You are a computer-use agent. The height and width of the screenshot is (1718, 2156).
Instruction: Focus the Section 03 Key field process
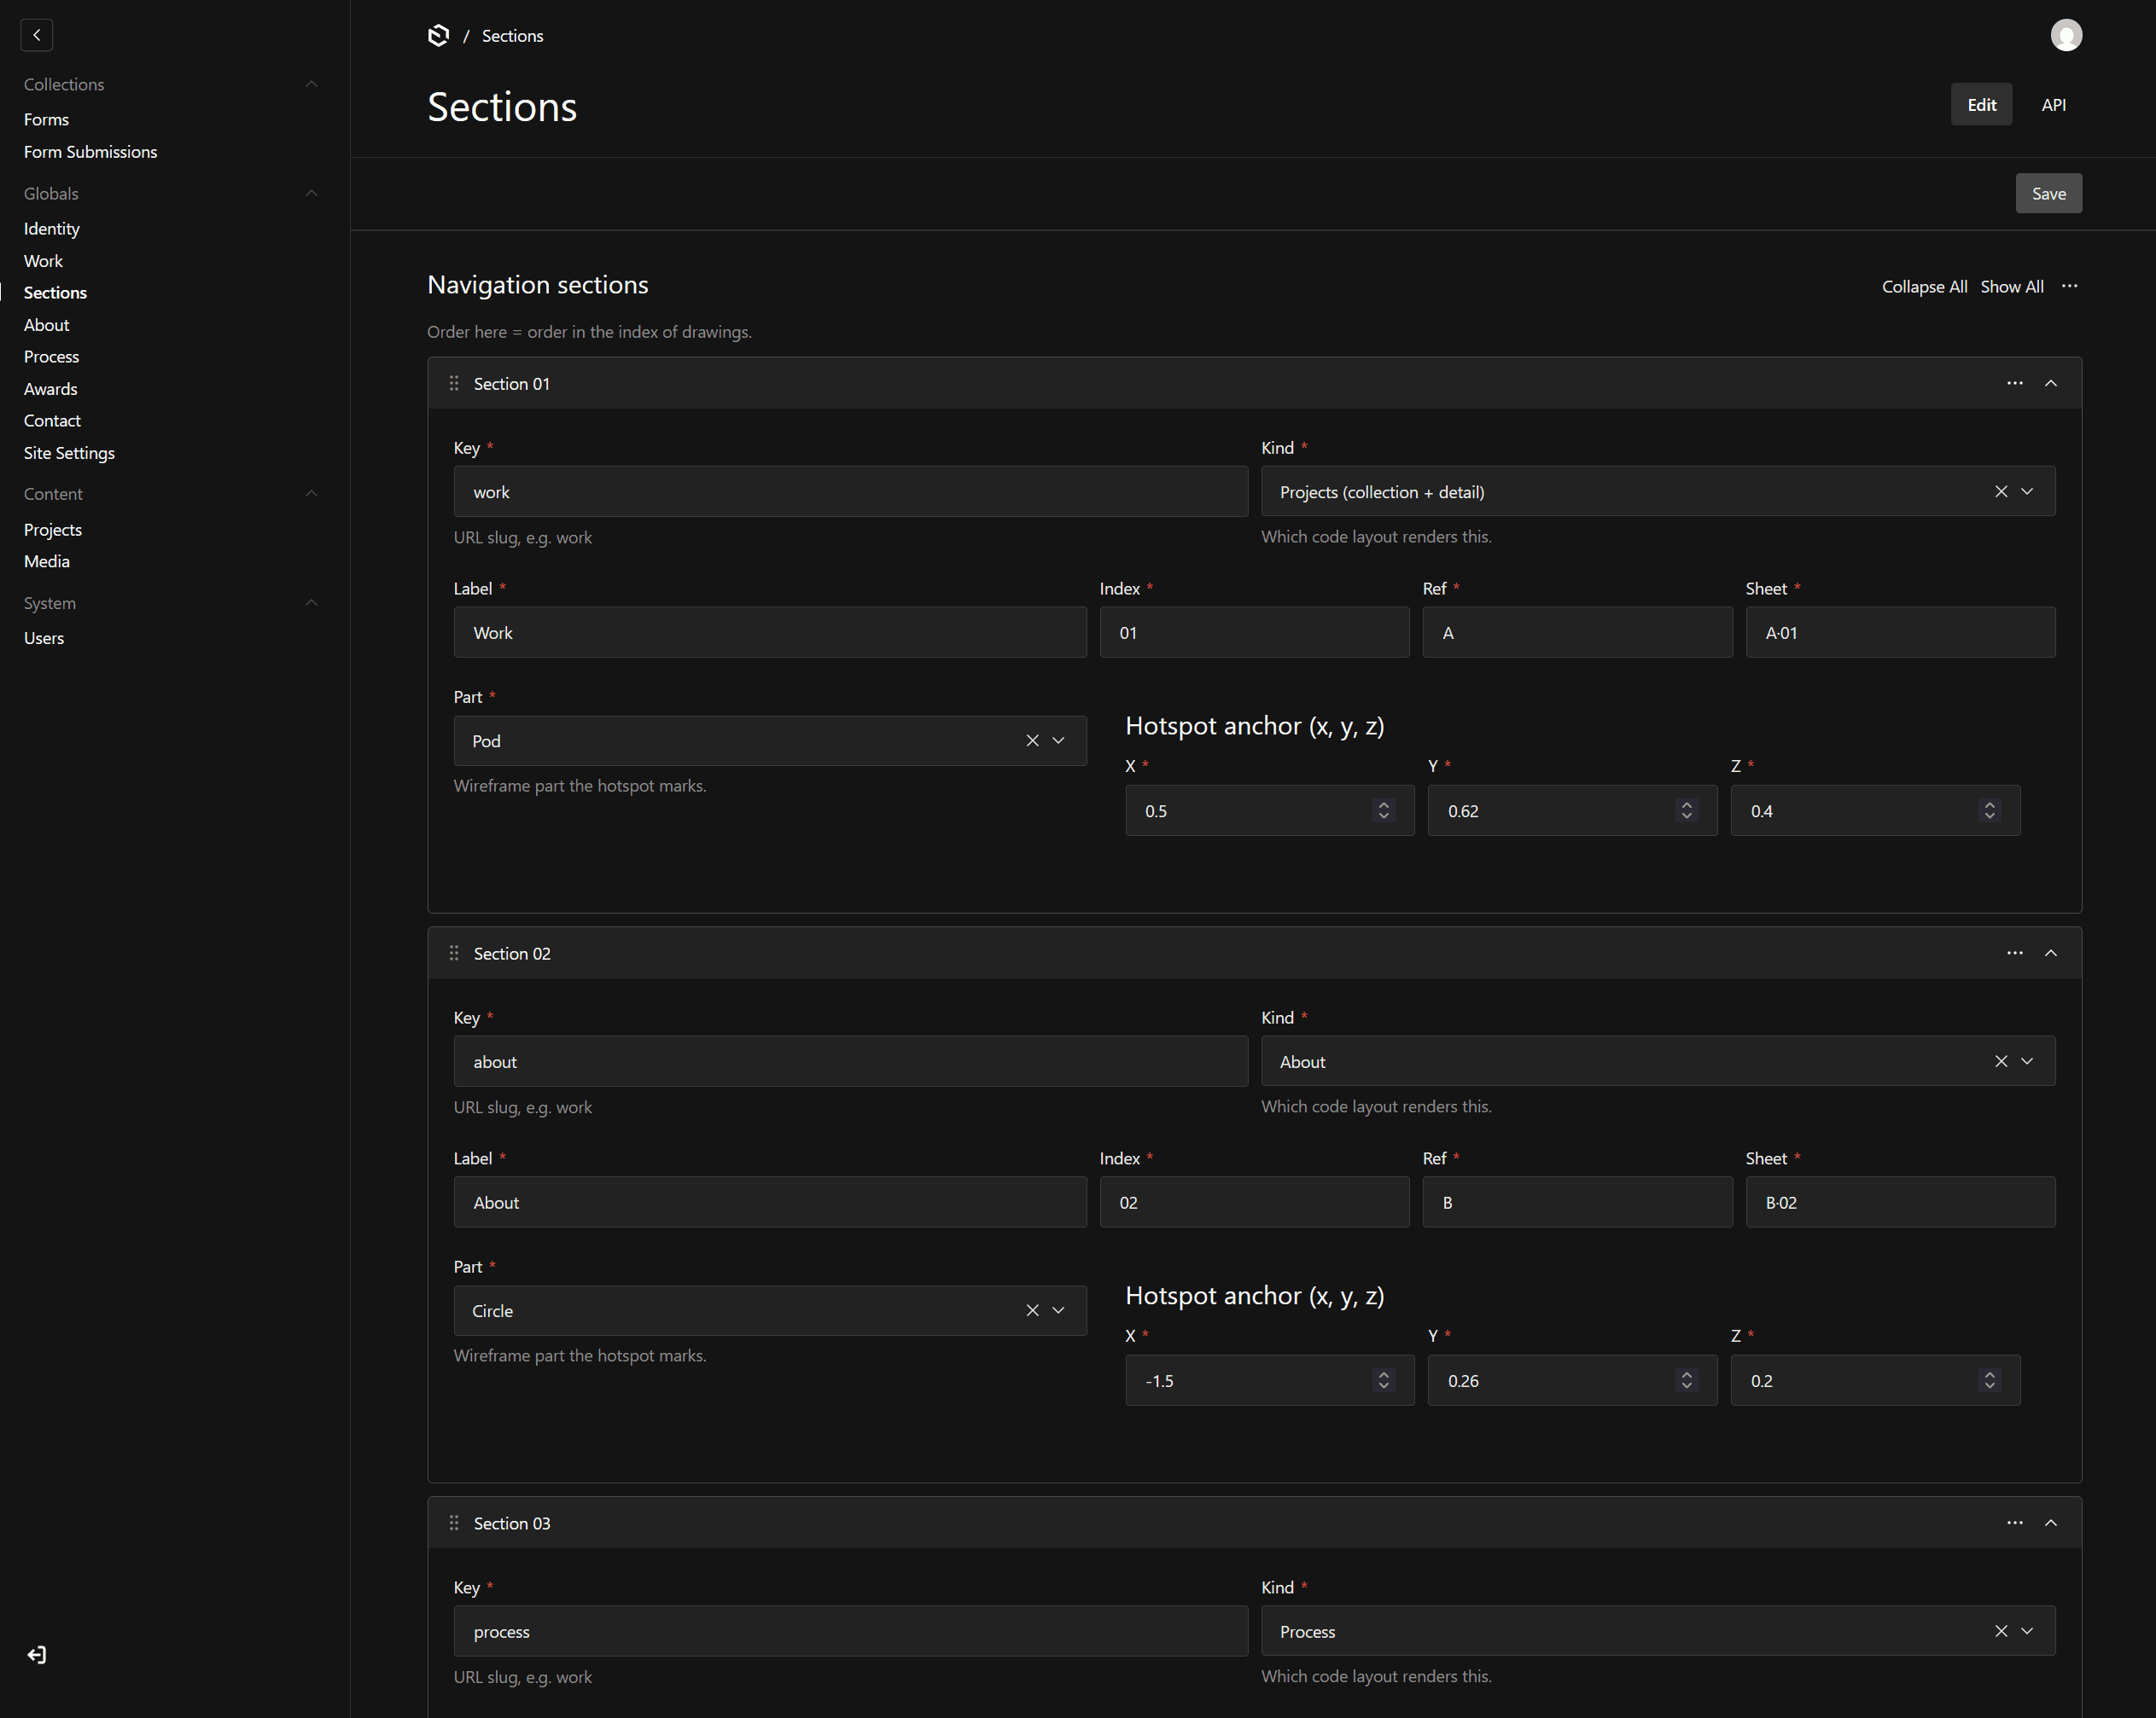click(850, 1631)
